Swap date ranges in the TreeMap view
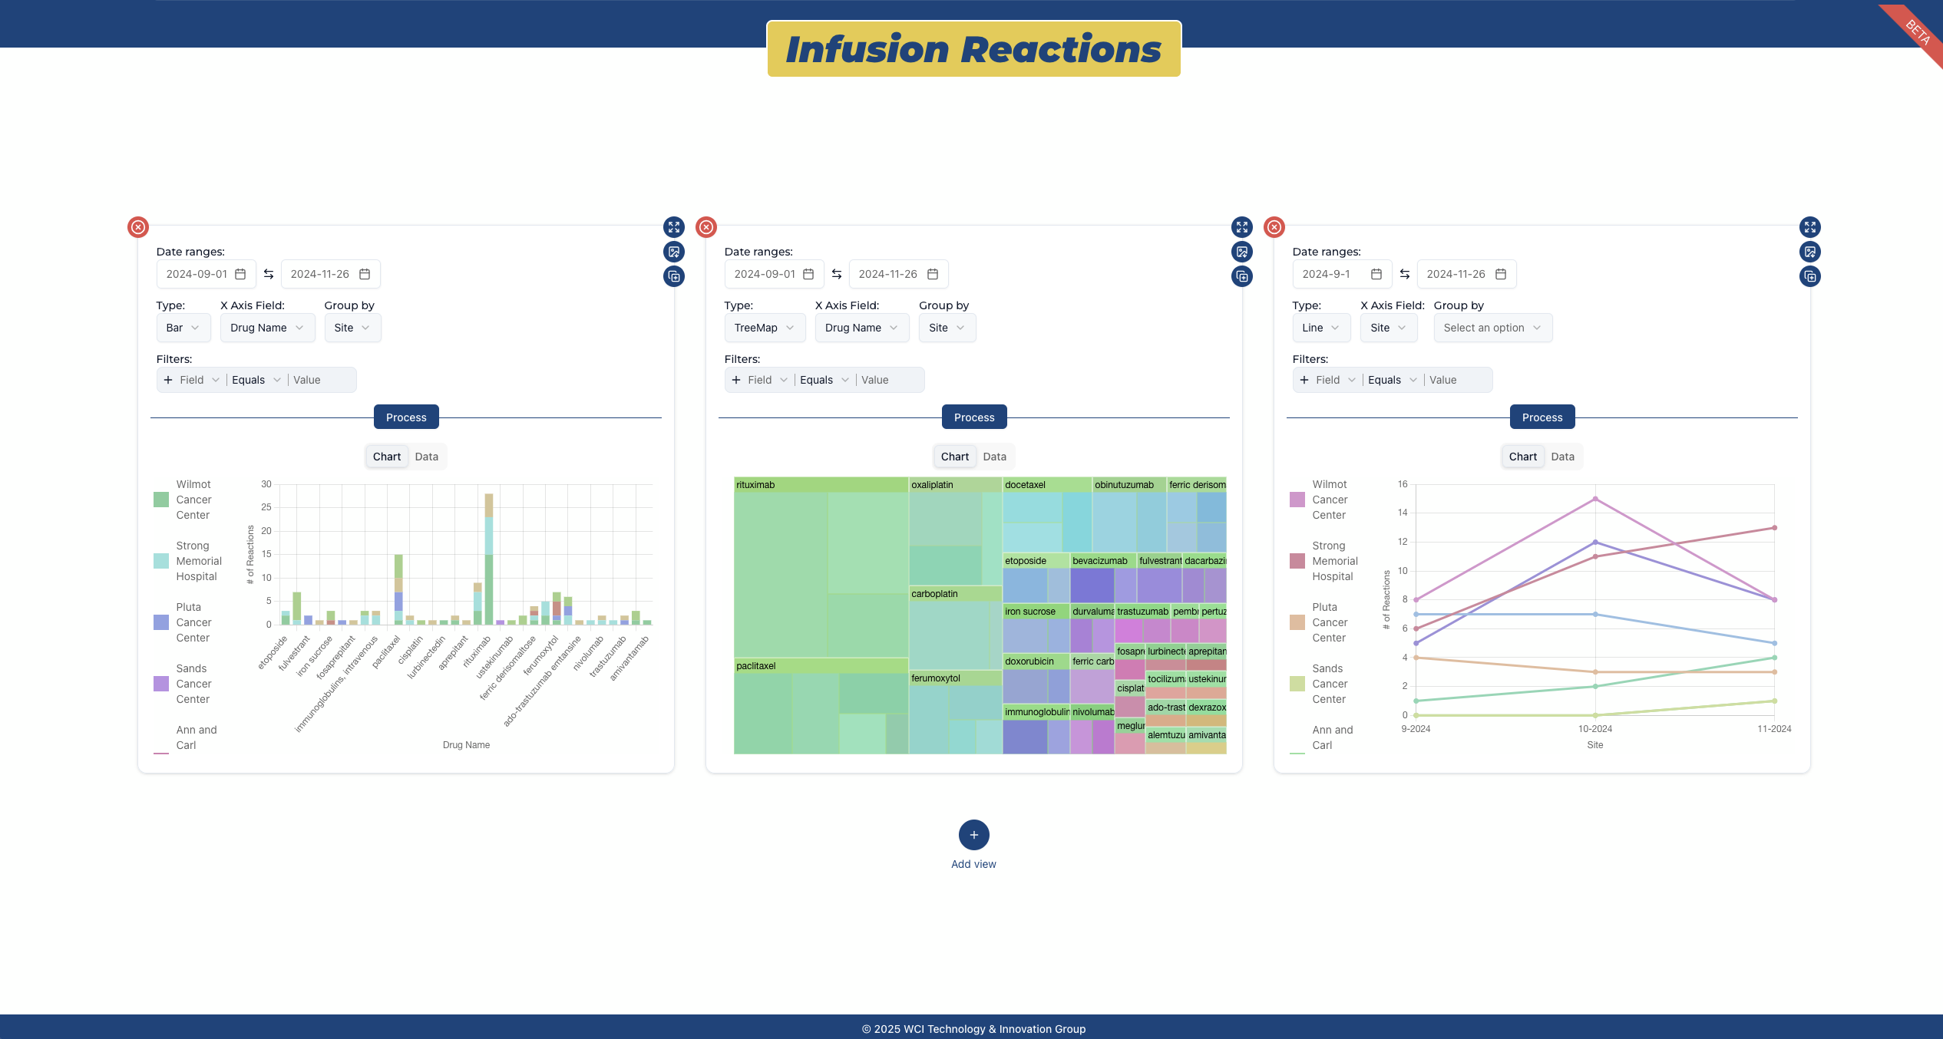The image size is (1943, 1039). pos(837,274)
